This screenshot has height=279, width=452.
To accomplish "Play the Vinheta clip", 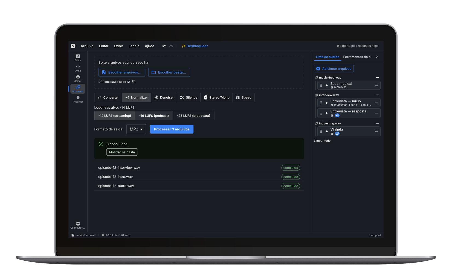I will pyautogui.click(x=327, y=131).
